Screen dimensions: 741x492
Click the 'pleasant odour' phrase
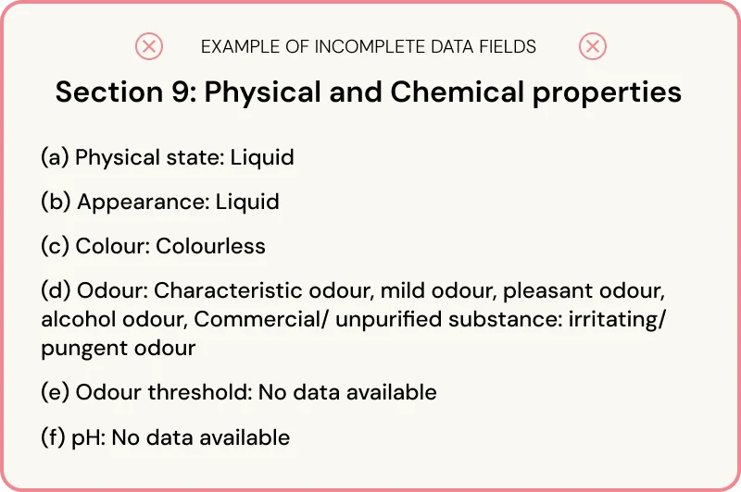pyautogui.click(x=584, y=290)
